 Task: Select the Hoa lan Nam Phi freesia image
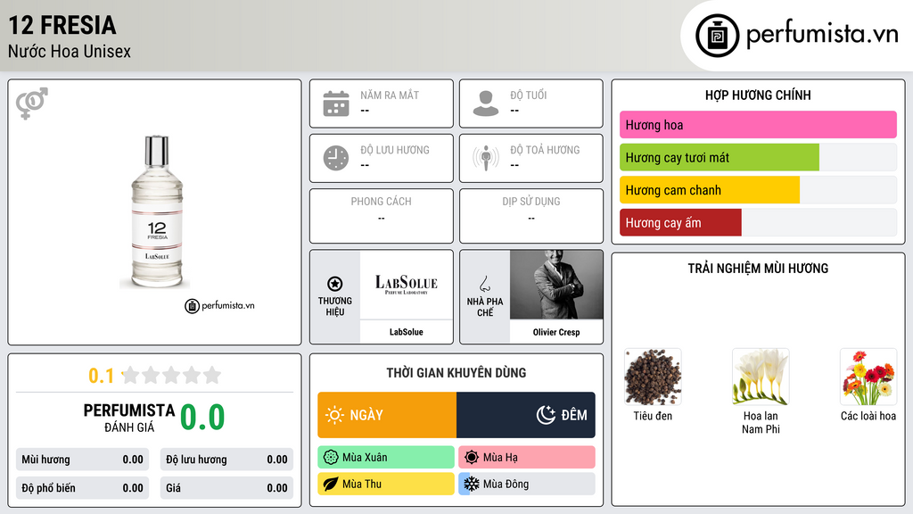[x=761, y=377]
